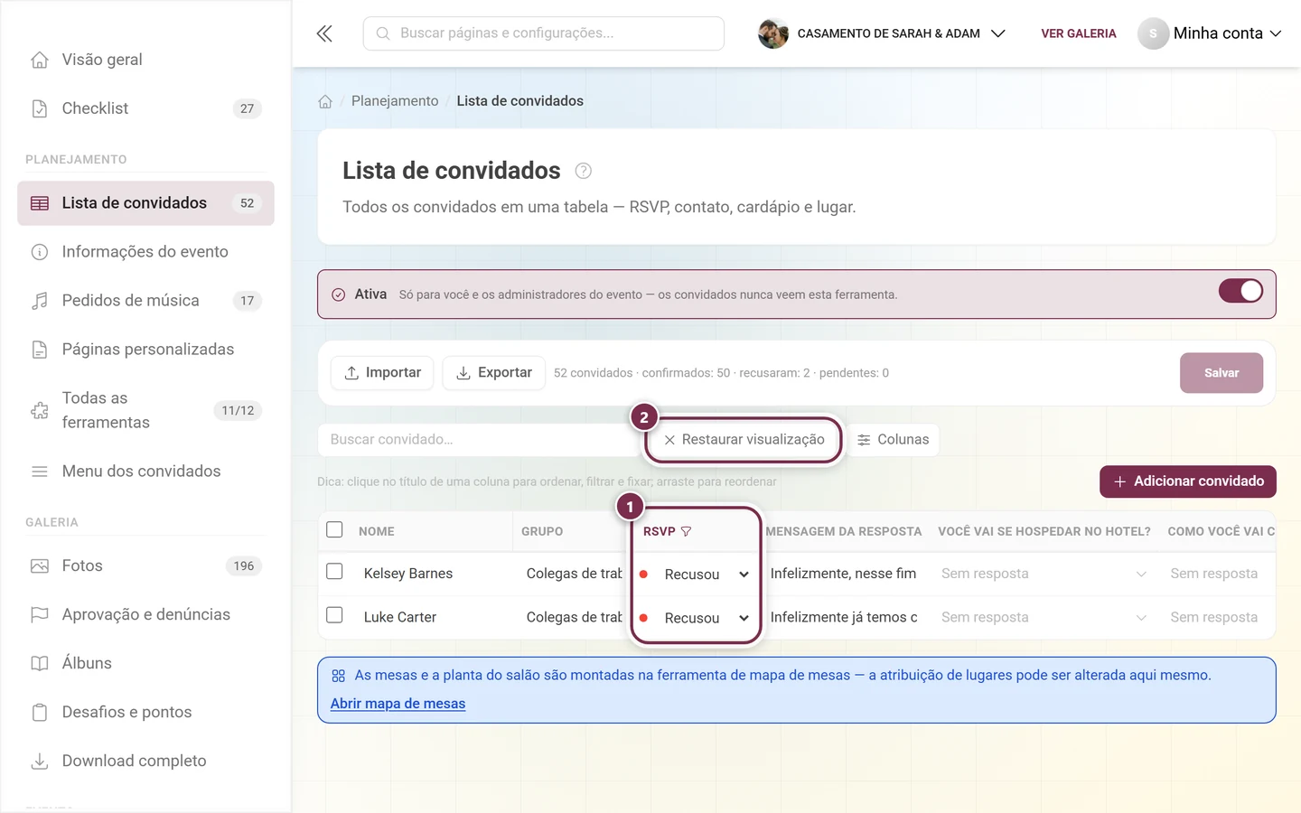Viewport: 1301px width, 813px height.
Task: Open Download completo in sidebar
Action: click(x=145, y=762)
